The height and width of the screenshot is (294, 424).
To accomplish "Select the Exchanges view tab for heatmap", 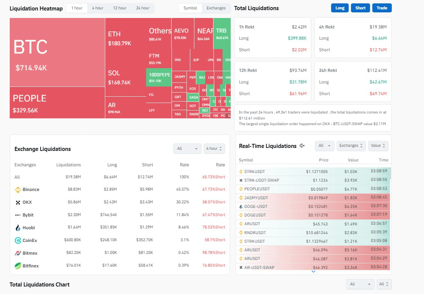I will (x=216, y=8).
